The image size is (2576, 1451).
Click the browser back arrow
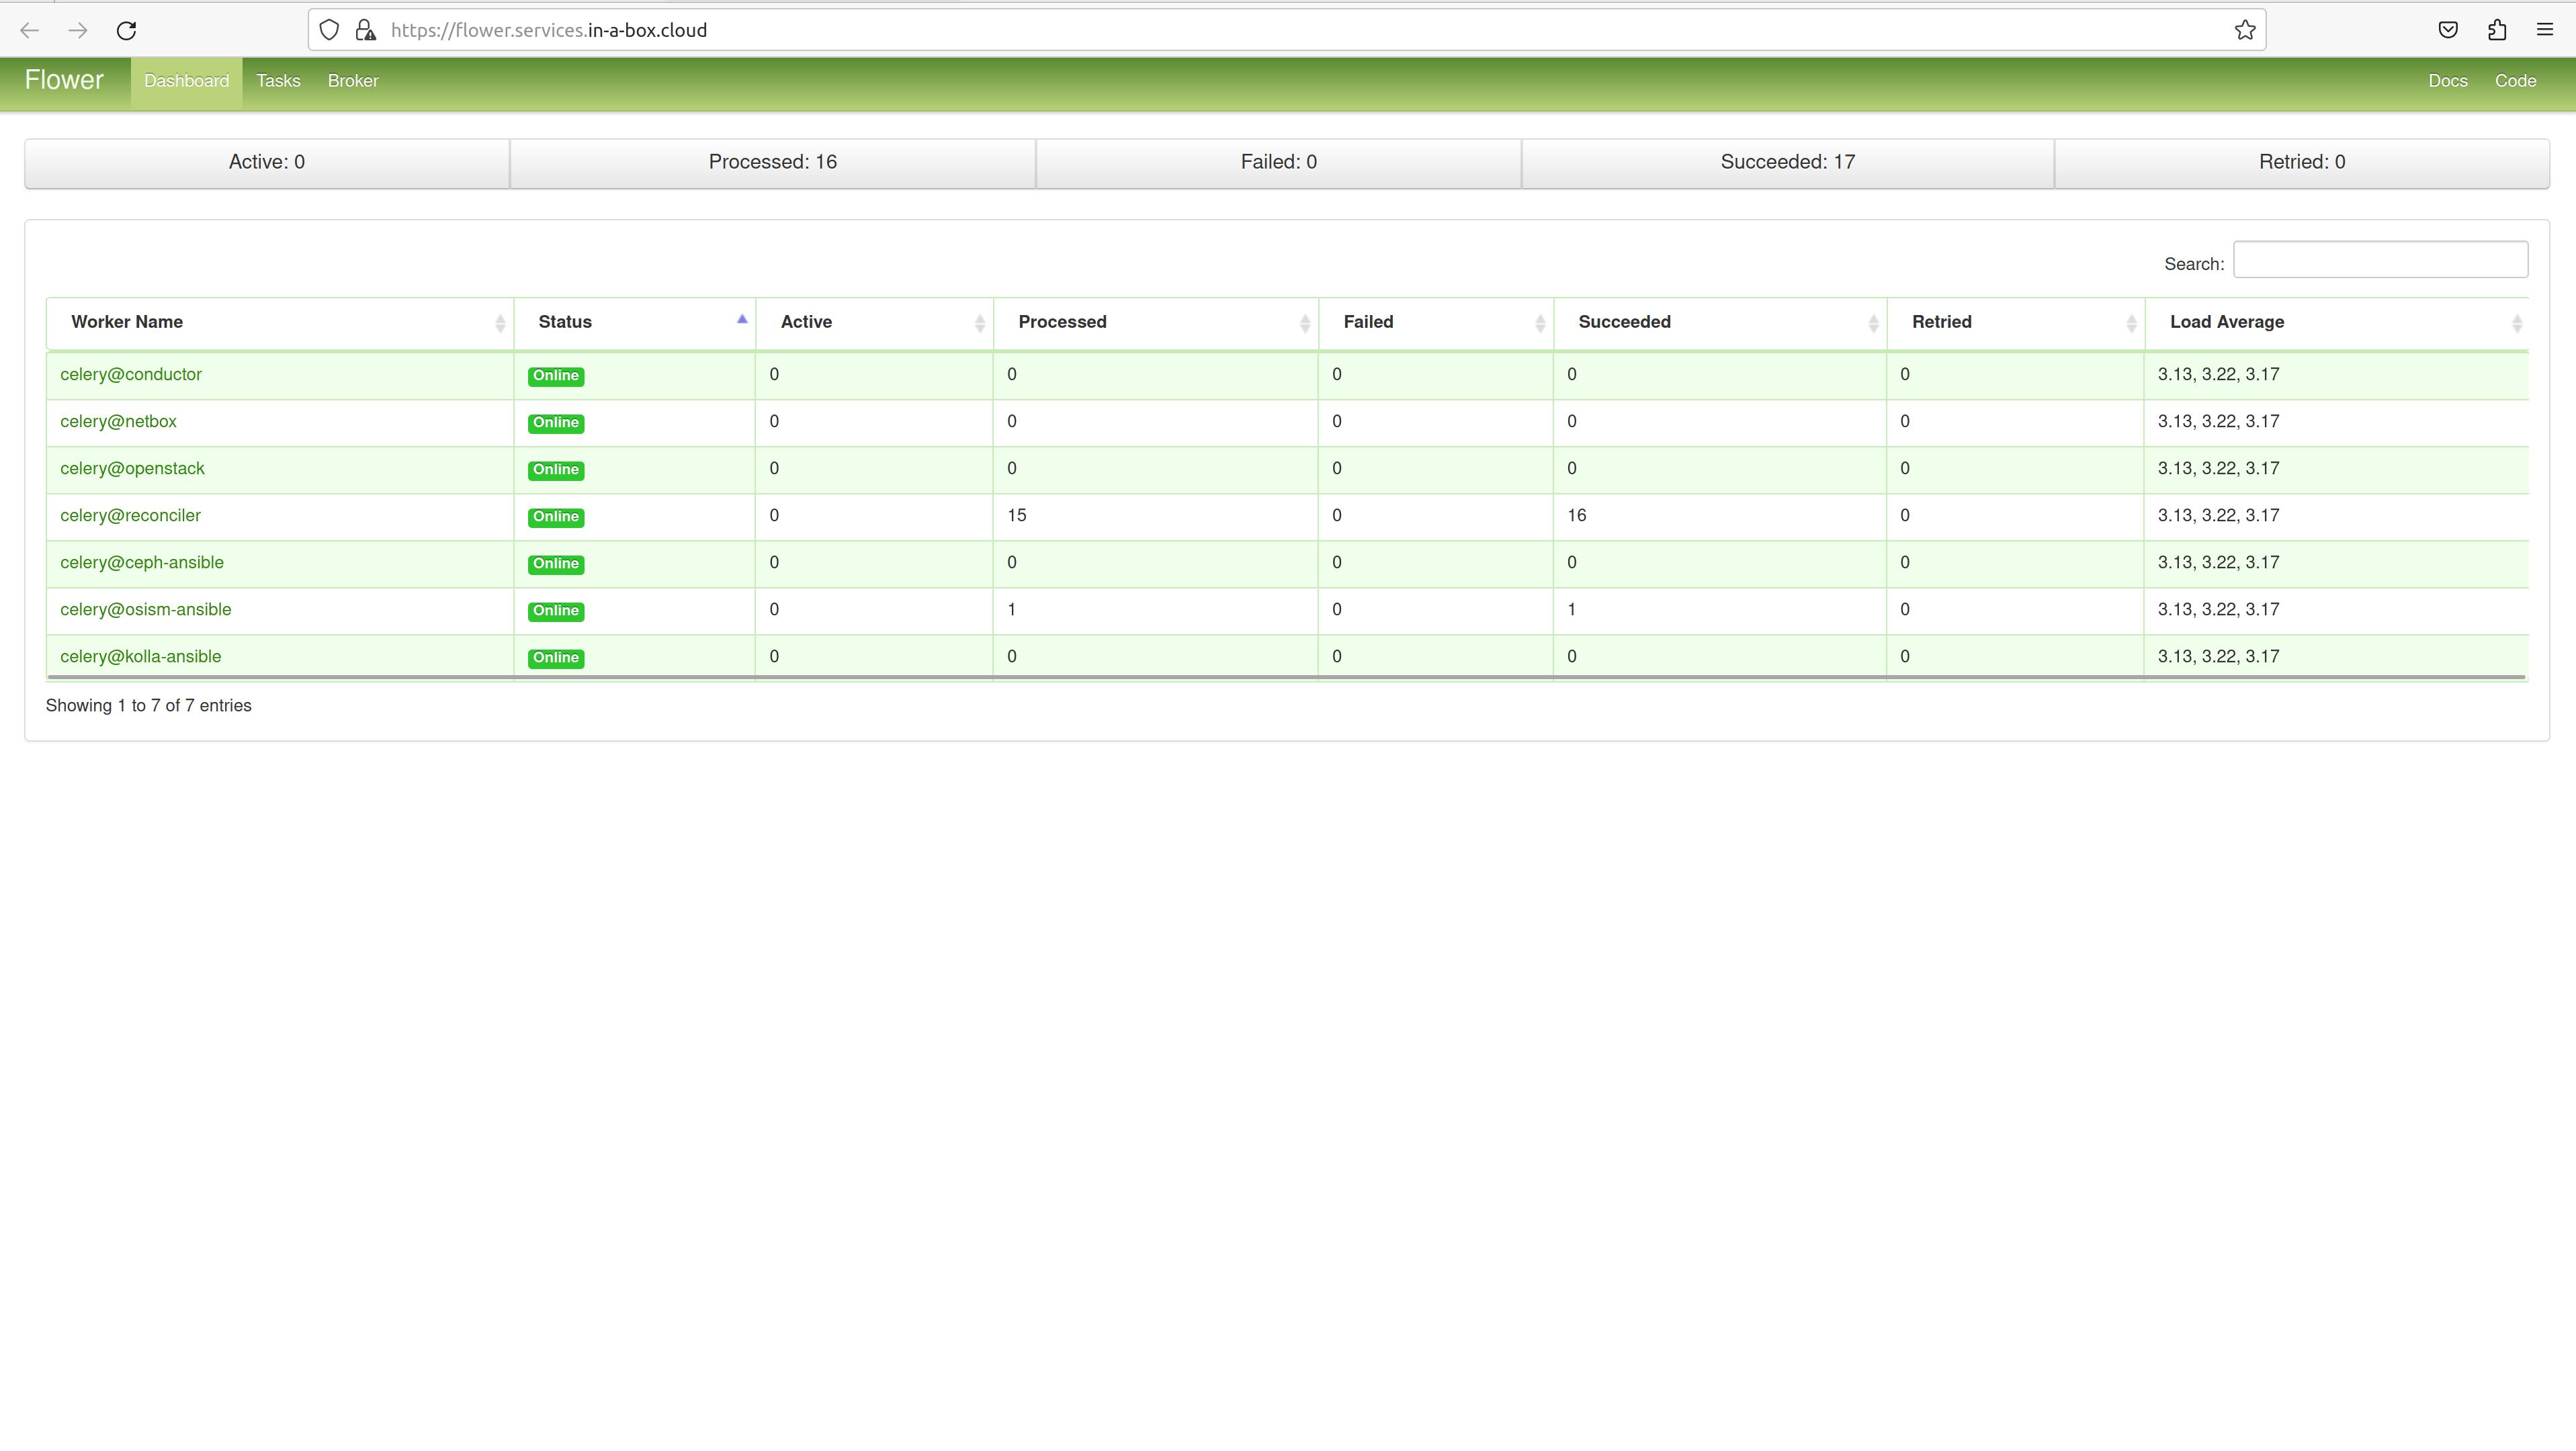(x=30, y=30)
